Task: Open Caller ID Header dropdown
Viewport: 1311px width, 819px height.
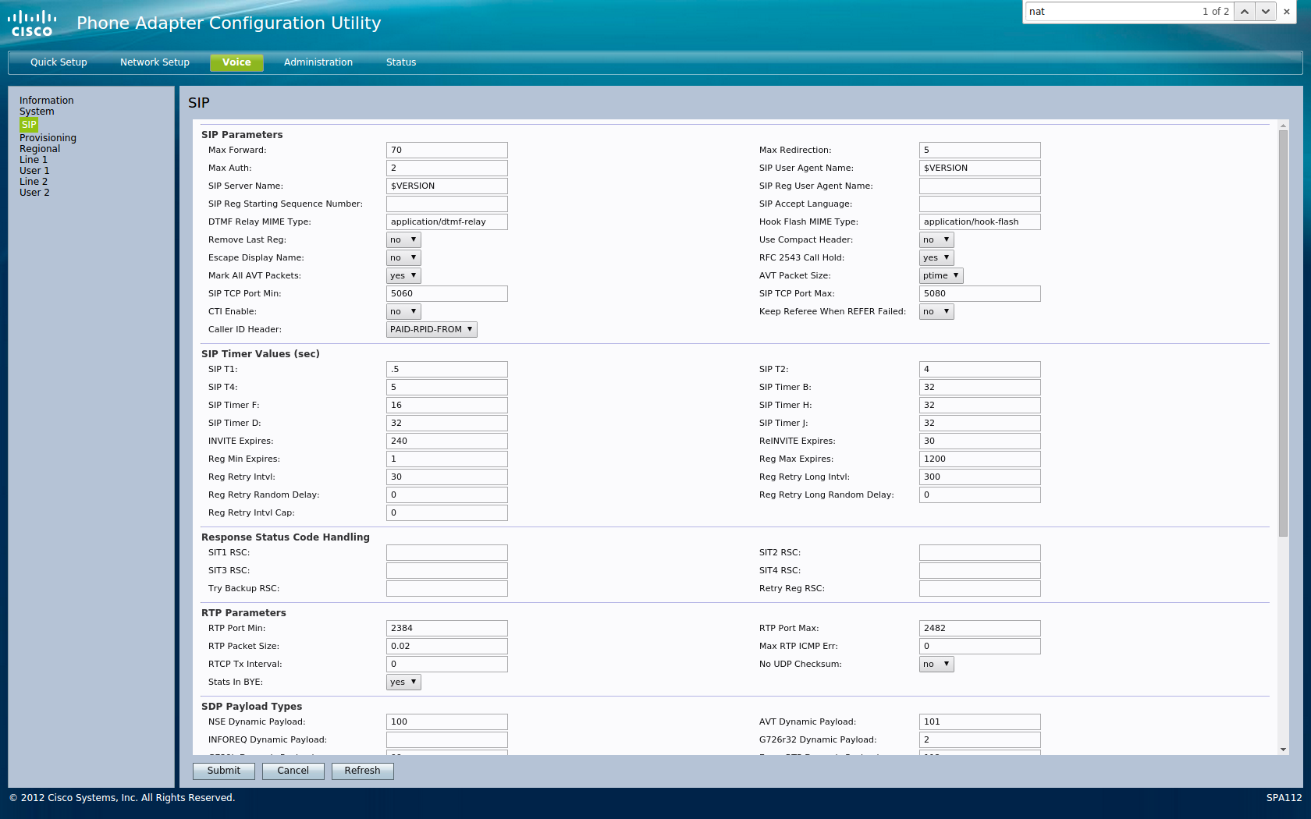Action: [432, 330]
